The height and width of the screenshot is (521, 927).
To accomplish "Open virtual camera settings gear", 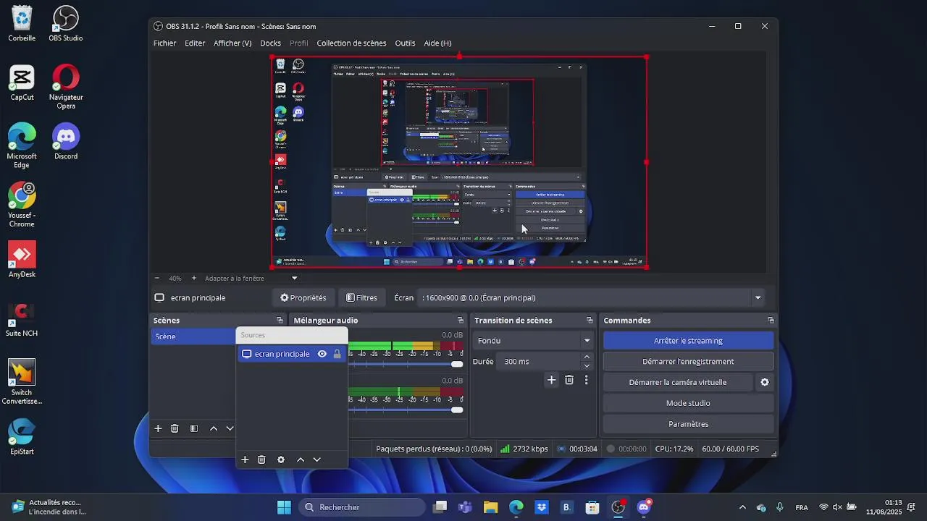I will [x=765, y=382].
